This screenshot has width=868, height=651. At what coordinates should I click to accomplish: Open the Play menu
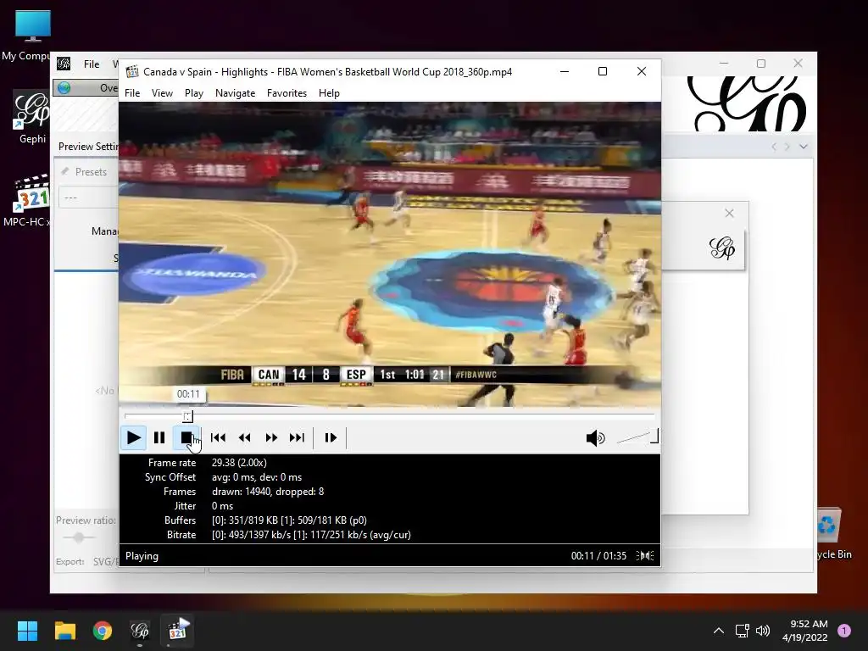point(194,93)
